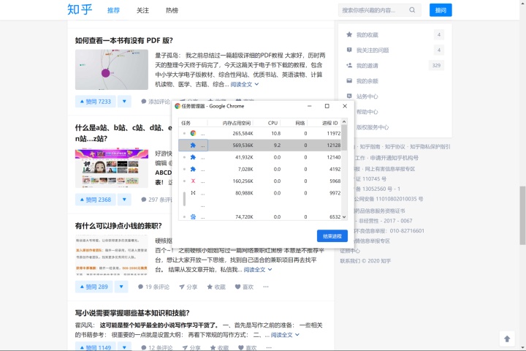The height and width of the screenshot is (351, 526).
Task: Open question 有什么可以挣点小钱的兼职
Action: point(118,226)
